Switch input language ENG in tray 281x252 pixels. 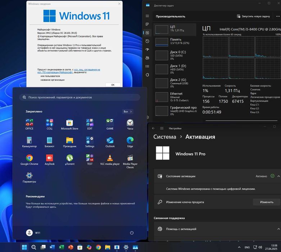point(247,247)
